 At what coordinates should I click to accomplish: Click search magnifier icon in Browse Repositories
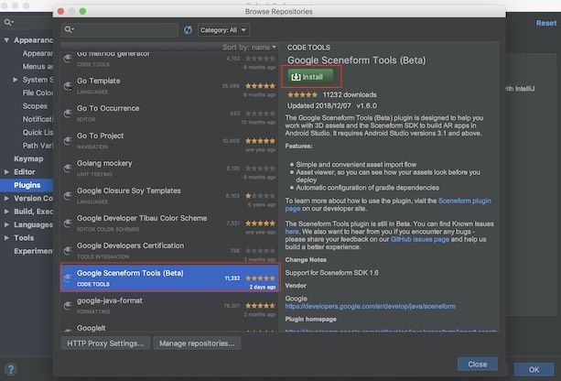(69, 29)
